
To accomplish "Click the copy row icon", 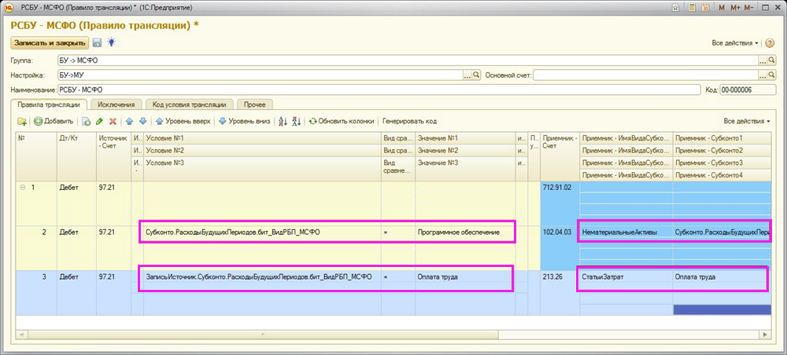I will point(86,121).
